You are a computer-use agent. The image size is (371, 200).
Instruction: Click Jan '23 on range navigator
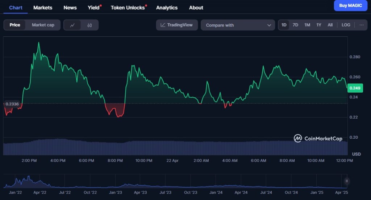[116, 192]
